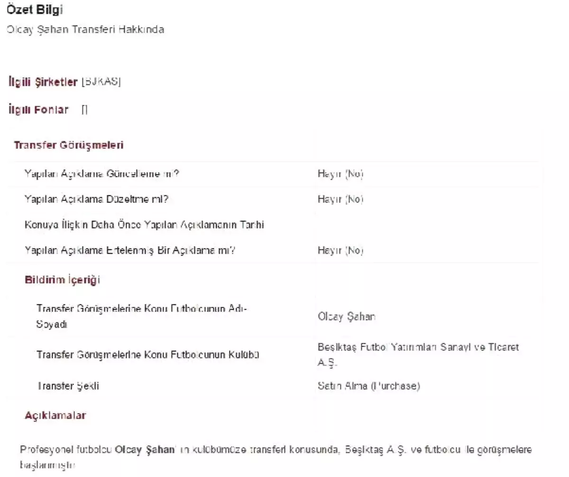
Task: Click the Hayır (No) value for Düzeltme
Action: point(340,199)
